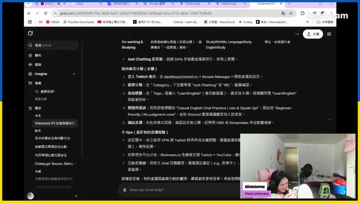Reload the page

coord(45,13)
